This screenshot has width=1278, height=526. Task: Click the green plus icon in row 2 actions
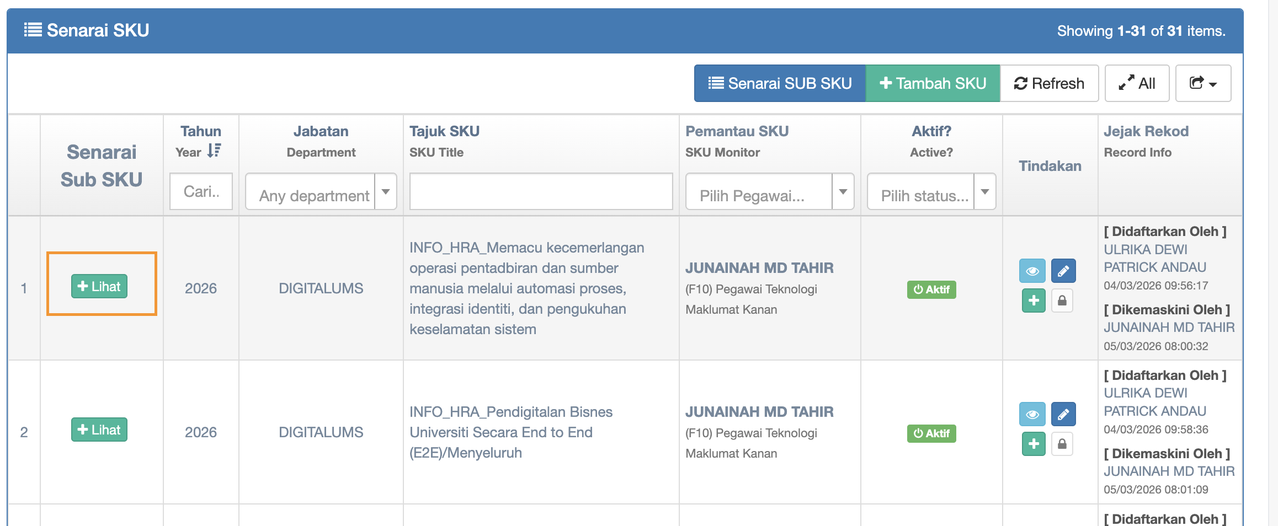click(x=1033, y=444)
